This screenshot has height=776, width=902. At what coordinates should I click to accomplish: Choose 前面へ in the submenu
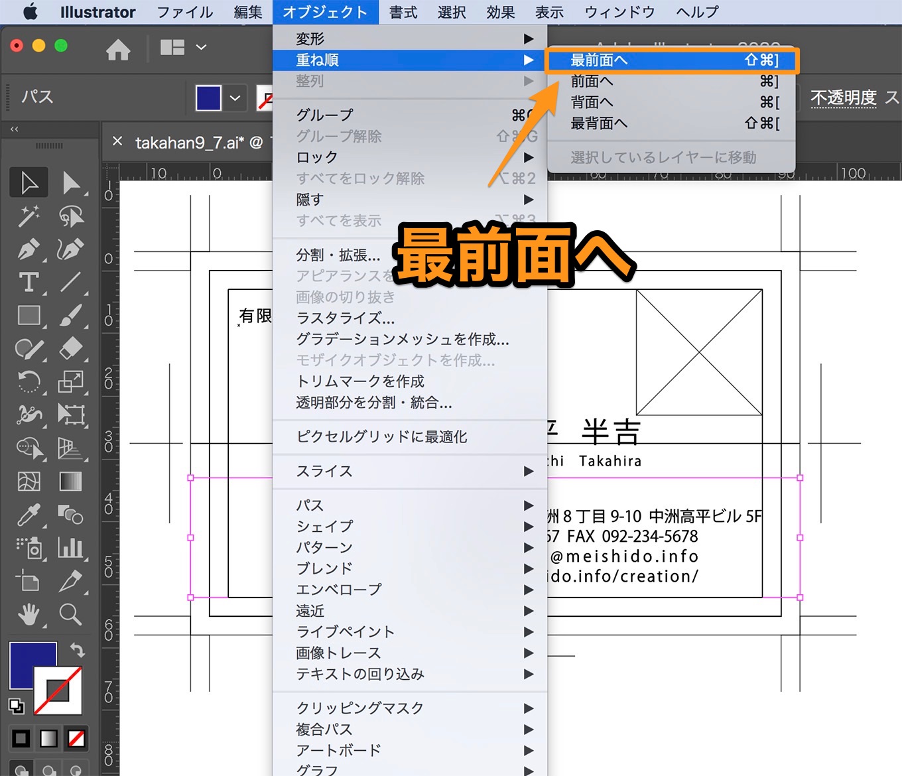[672, 82]
